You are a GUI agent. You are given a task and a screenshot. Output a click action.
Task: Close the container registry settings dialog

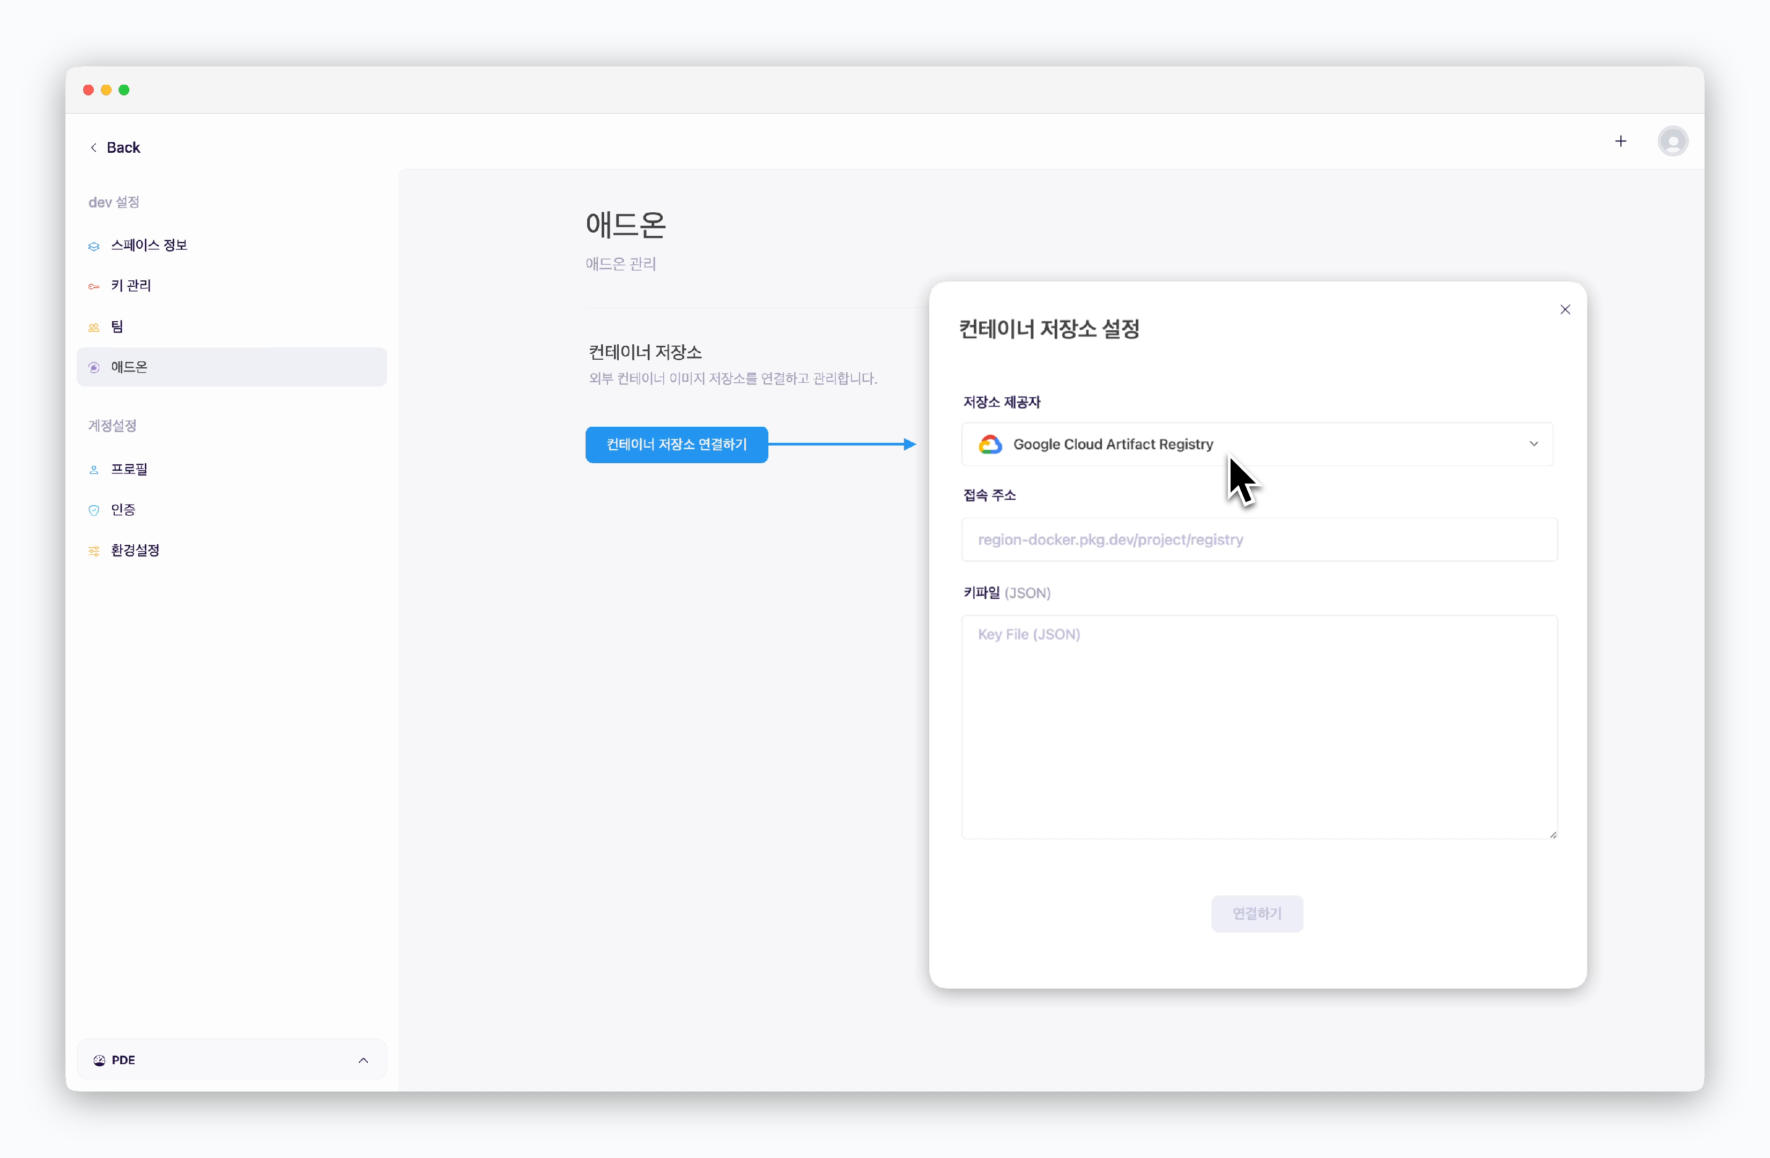pyautogui.click(x=1565, y=309)
